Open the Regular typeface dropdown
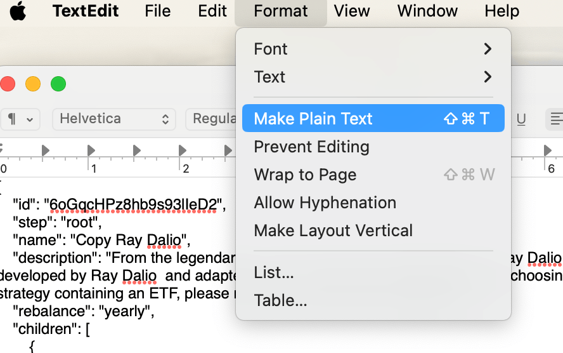 pyautogui.click(x=211, y=119)
